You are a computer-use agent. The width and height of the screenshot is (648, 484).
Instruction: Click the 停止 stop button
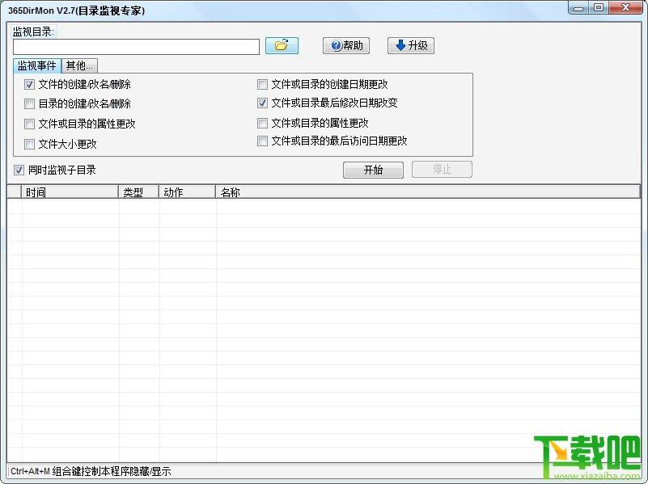coord(442,170)
